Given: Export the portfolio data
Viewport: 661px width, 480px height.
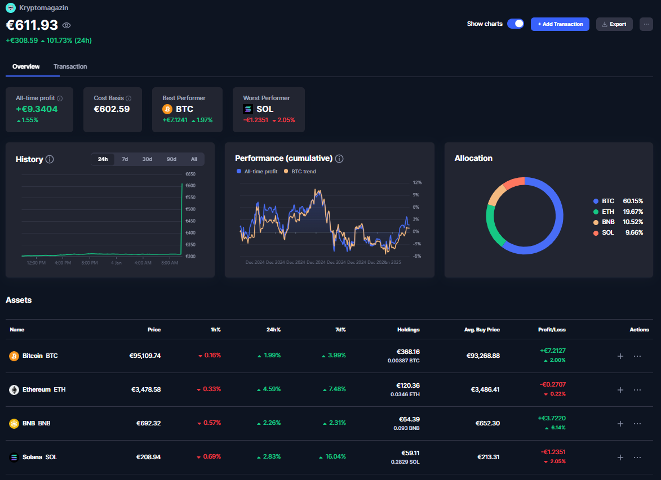Looking at the screenshot, I should (614, 24).
